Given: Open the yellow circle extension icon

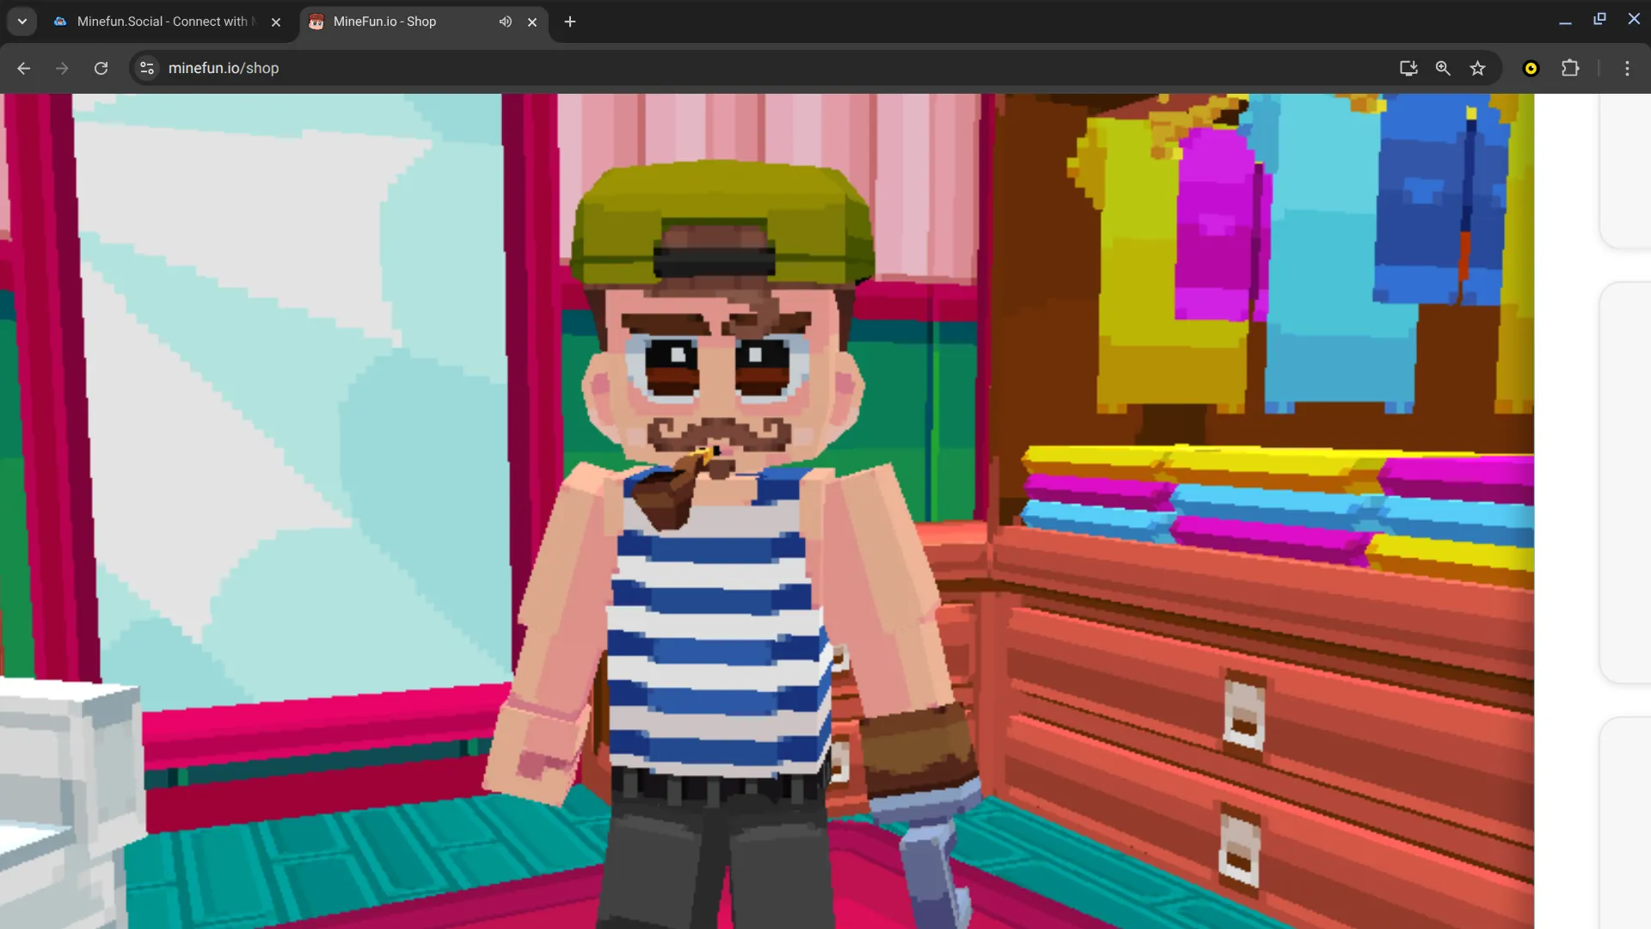Looking at the screenshot, I should (x=1531, y=68).
